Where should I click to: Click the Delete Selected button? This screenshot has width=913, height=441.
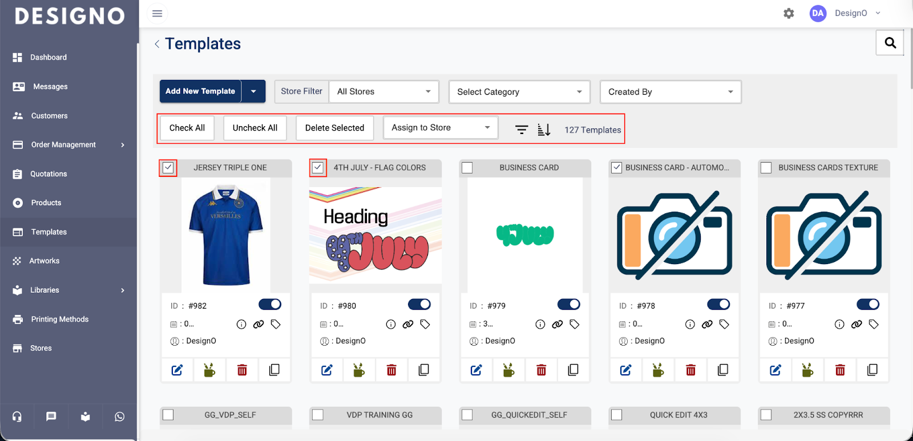pyautogui.click(x=334, y=128)
